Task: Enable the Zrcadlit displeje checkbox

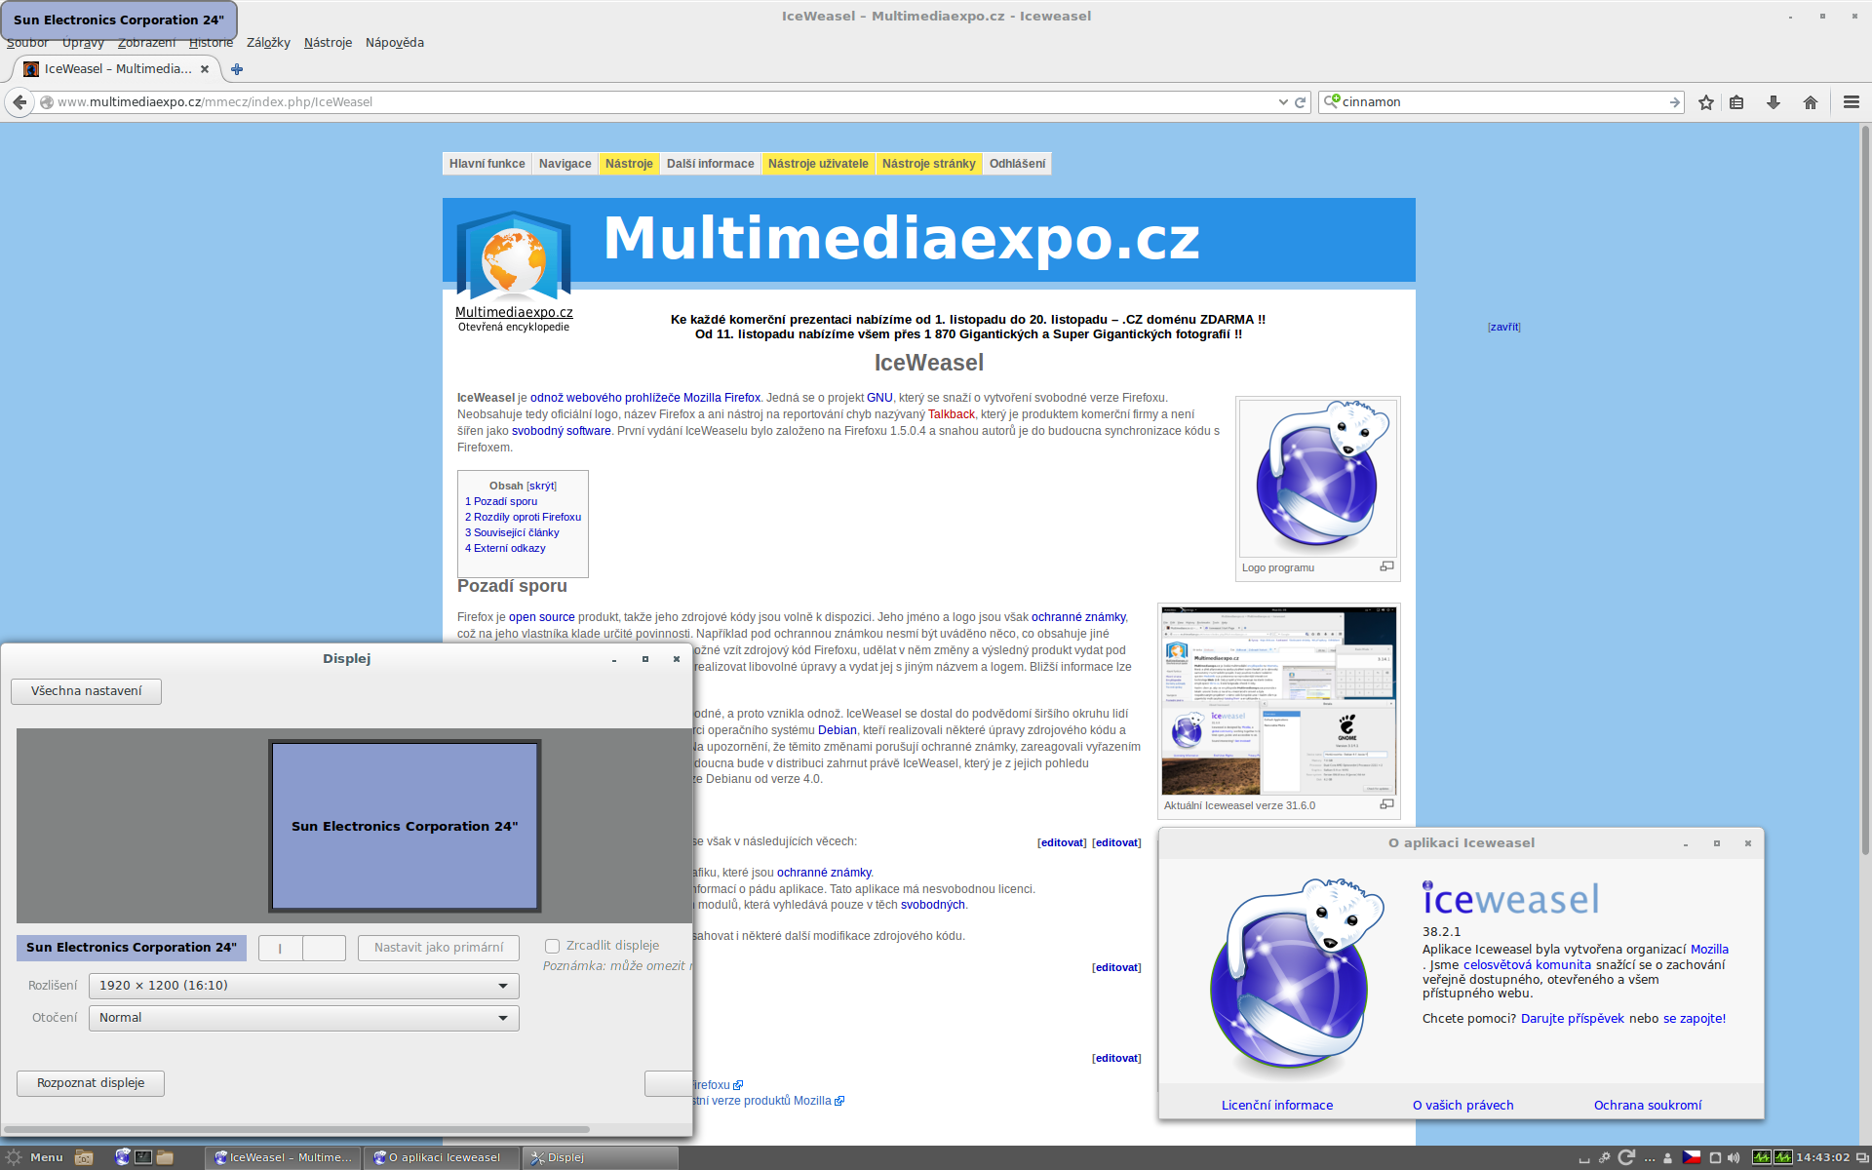Action: click(552, 946)
